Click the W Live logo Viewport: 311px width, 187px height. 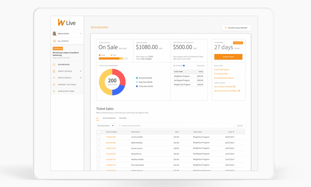(67, 23)
